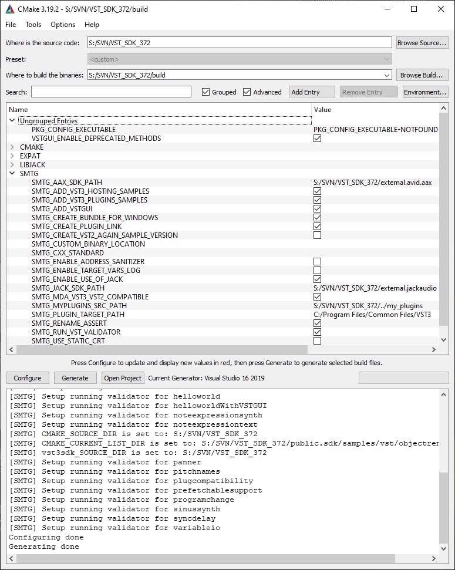Click the Generate button

click(x=75, y=378)
